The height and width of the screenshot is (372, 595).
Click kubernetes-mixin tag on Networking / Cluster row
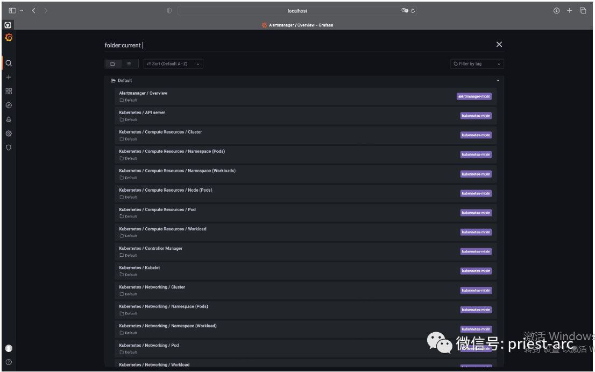[x=476, y=290]
